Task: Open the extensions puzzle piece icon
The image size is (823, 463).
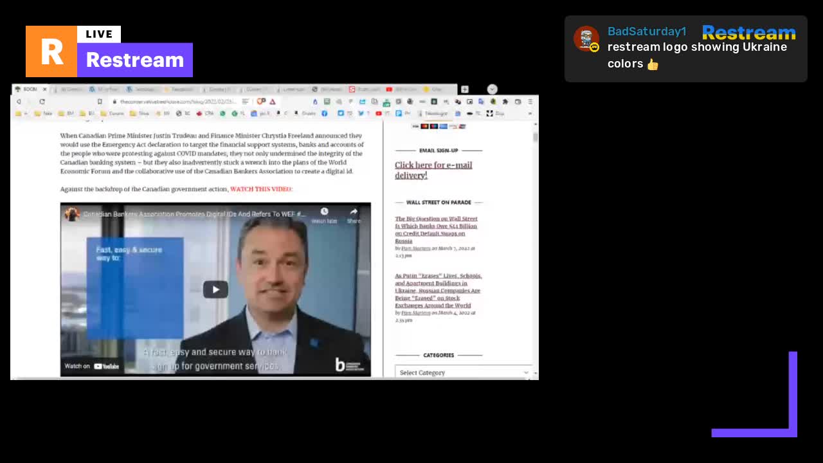Action: click(505, 102)
